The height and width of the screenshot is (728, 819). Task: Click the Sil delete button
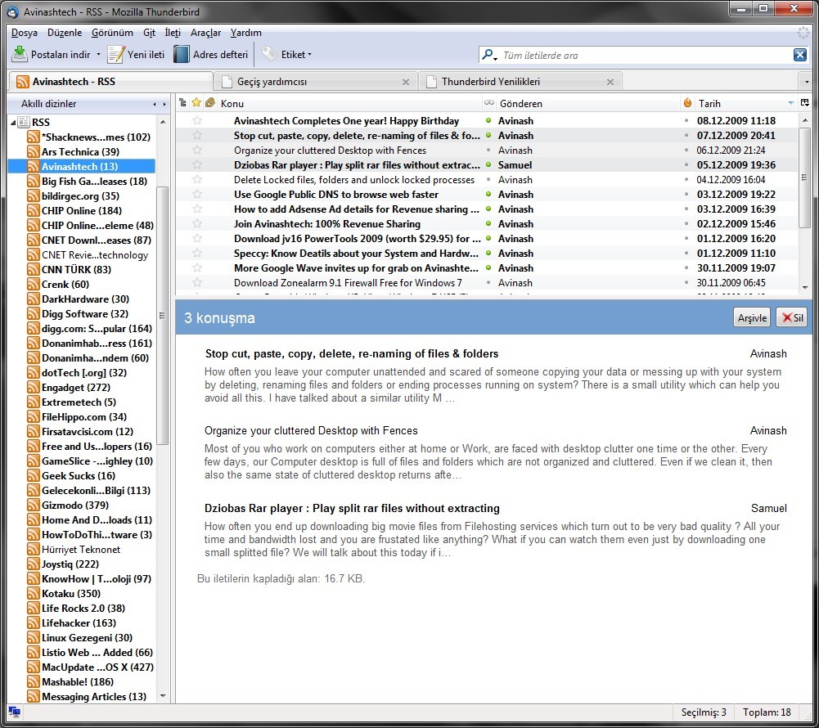tap(792, 317)
